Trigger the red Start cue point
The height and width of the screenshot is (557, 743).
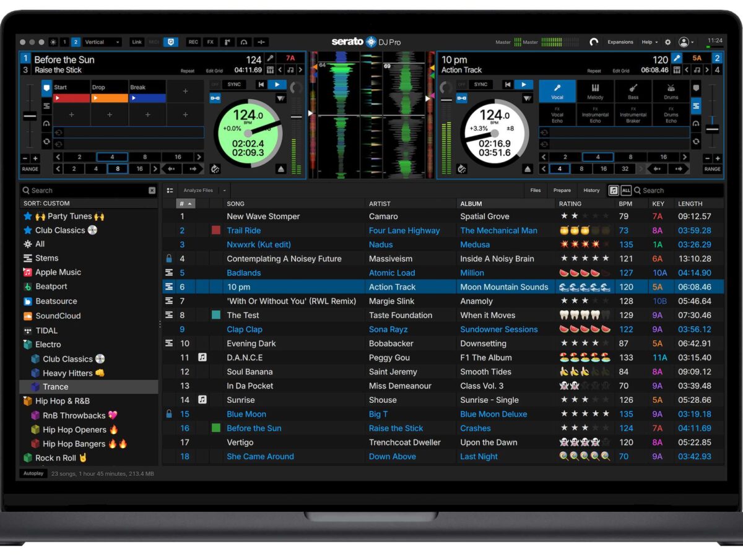pos(71,98)
